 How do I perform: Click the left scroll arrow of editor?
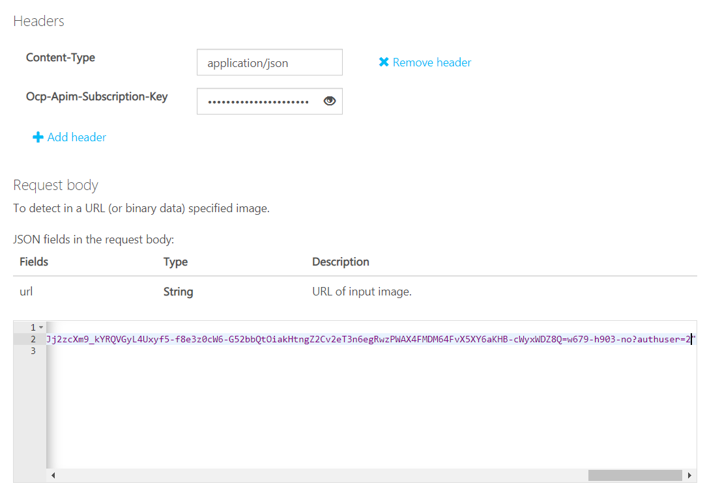pos(53,475)
